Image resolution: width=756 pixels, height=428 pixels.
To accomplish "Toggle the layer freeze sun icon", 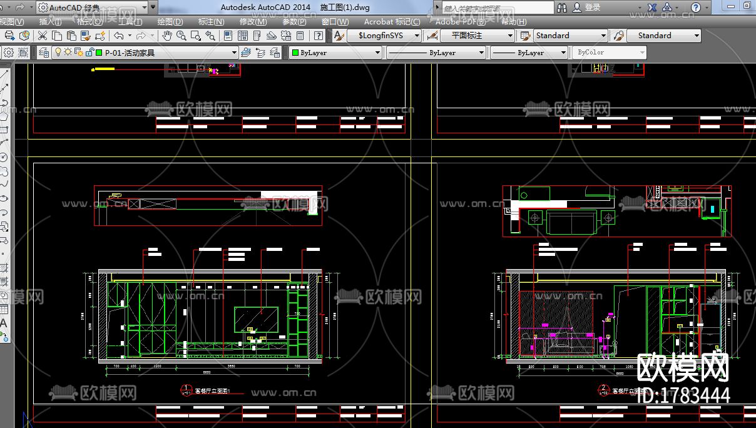I will coord(68,52).
